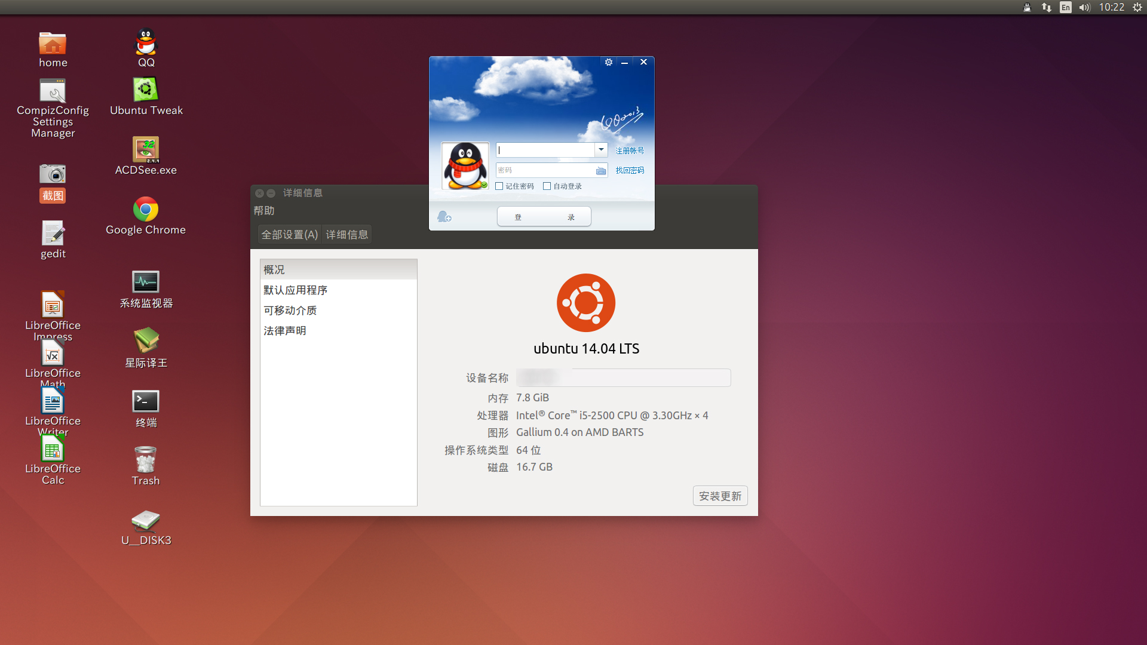Image resolution: width=1147 pixels, height=645 pixels.
Task: Click 找回密码 recover password link
Action: pos(630,170)
